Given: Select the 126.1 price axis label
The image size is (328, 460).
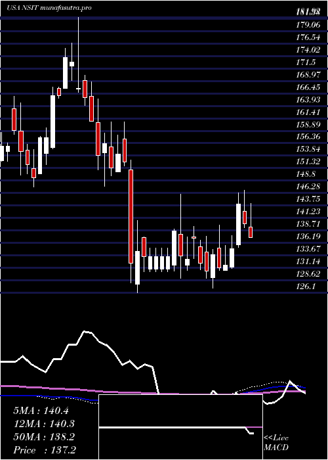Looking at the screenshot, I should coord(304,286).
